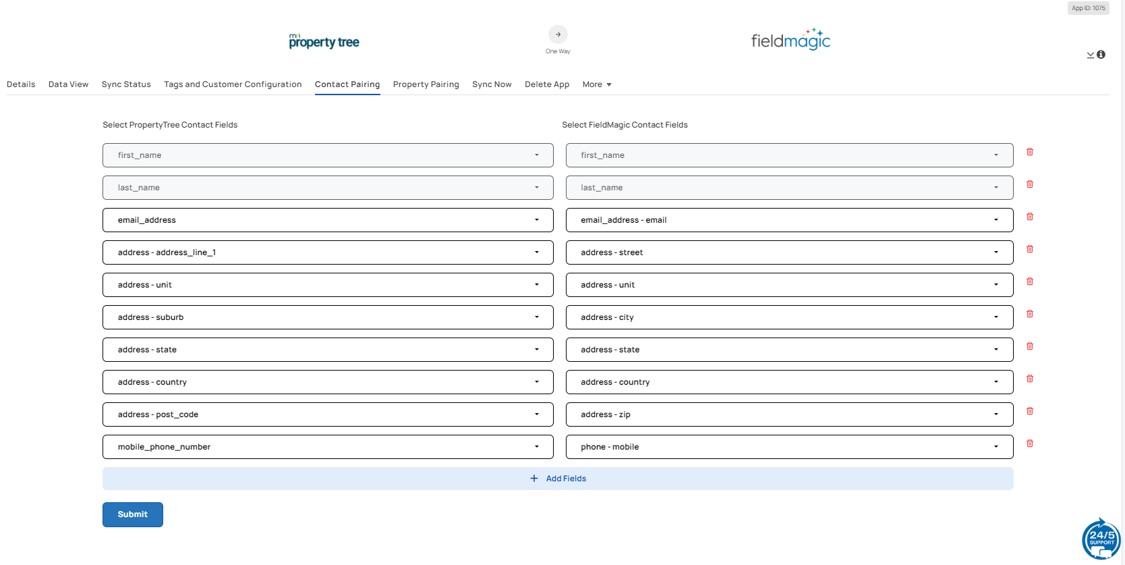1125x565 pixels.
Task: Open FieldMagic address - country dropdown
Action: point(789,382)
